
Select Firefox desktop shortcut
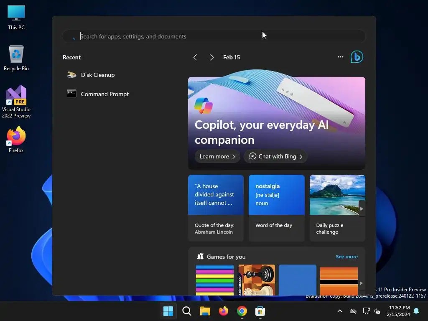16,140
